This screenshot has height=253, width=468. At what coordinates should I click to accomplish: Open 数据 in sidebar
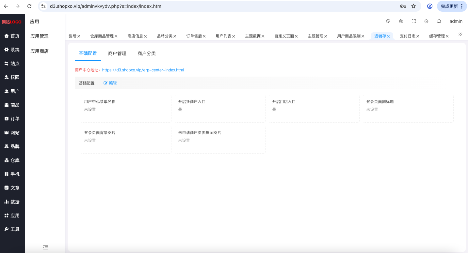click(x=12, y=202)
